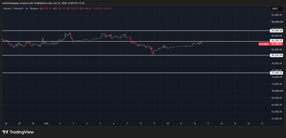286x138 pixels.
Task: Select the 80,362.04 price level label
Action: tap(277, 55)
